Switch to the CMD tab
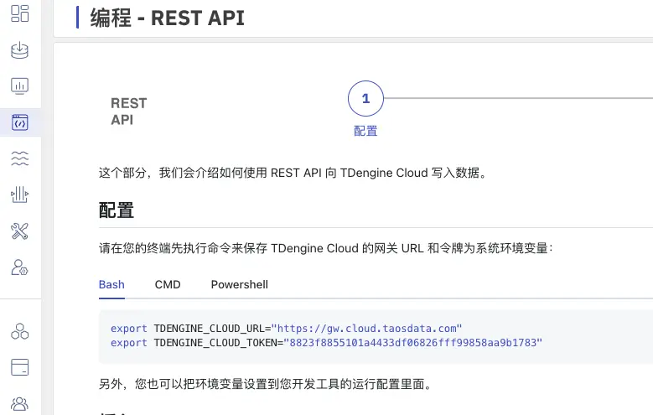The height and width of the screenshot is (415, 653). (168, 284)
